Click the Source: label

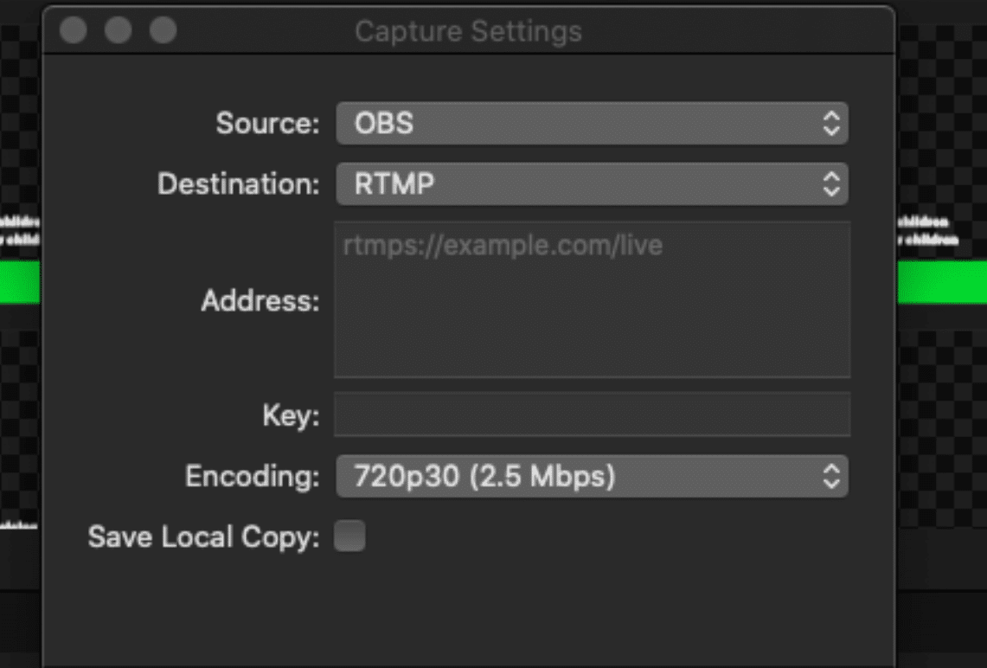267,124
